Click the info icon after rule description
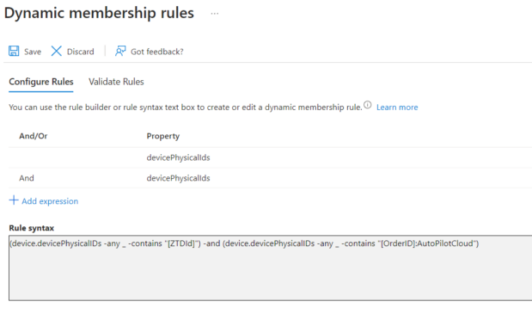 pos(368,105)
